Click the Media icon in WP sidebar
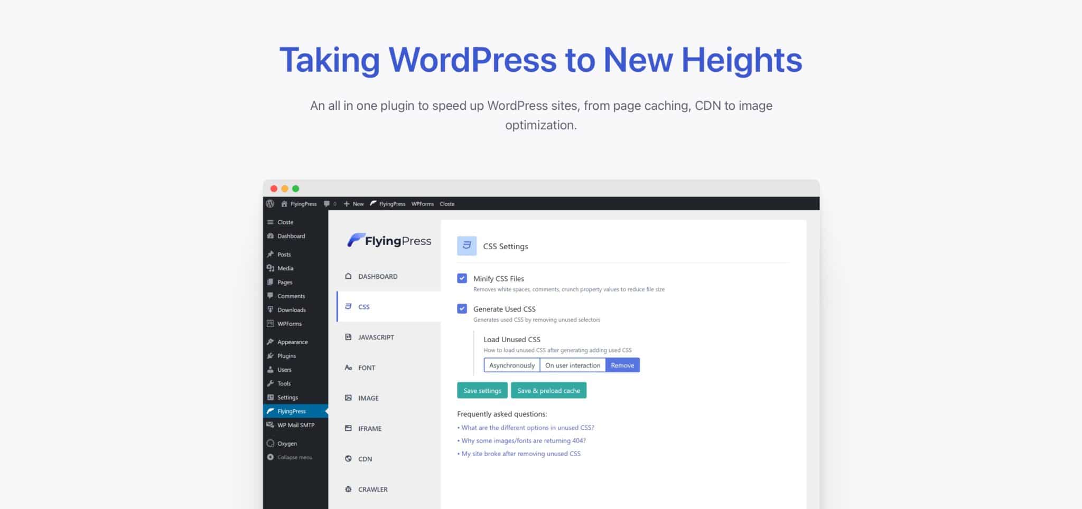The height and width of the screenshot is (509, 1082). (x=270, y=268)
